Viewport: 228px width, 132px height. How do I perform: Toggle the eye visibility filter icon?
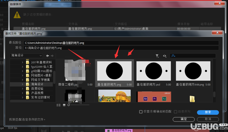(x=165, y=56)
